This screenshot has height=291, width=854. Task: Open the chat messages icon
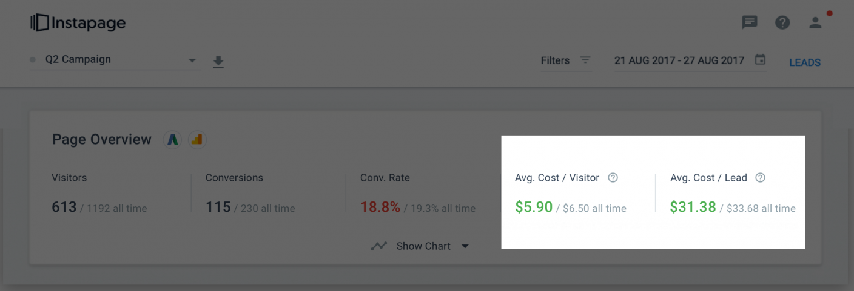750,22
